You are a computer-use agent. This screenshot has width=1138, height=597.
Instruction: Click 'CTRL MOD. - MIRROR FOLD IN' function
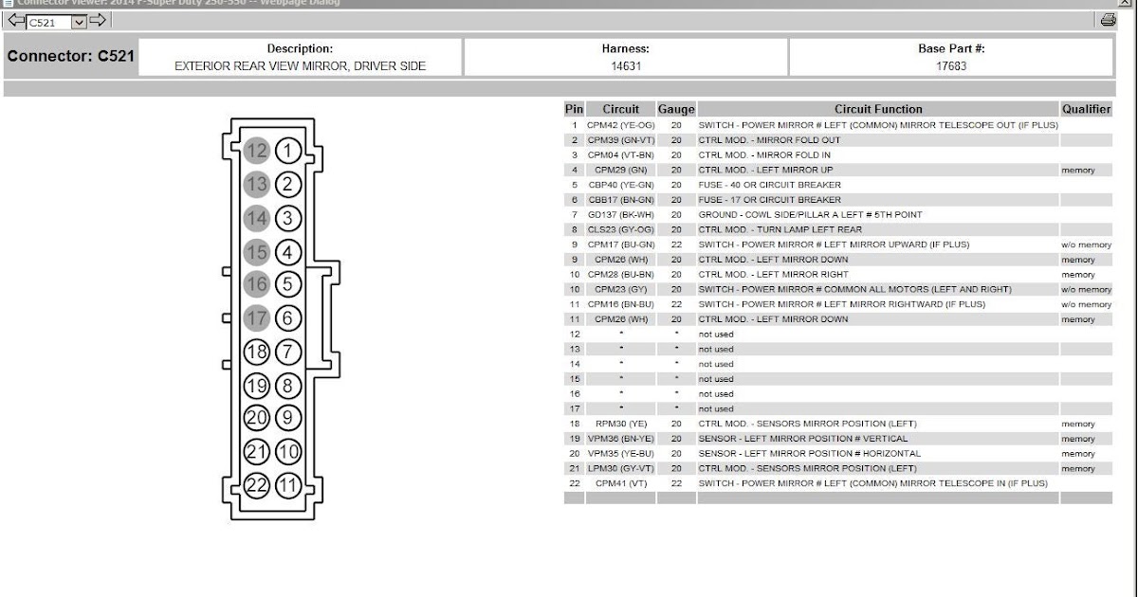[764, 155]
